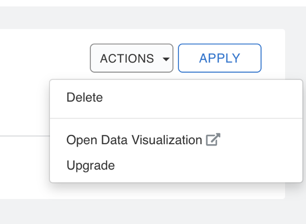Pick the Delete option
The width and height of the screenshot is (306, 224).
coord(85,98)
